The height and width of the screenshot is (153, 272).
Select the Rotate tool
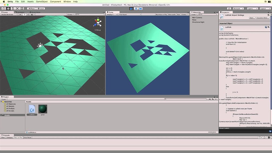pyautogui.click(x=13, y=8)
